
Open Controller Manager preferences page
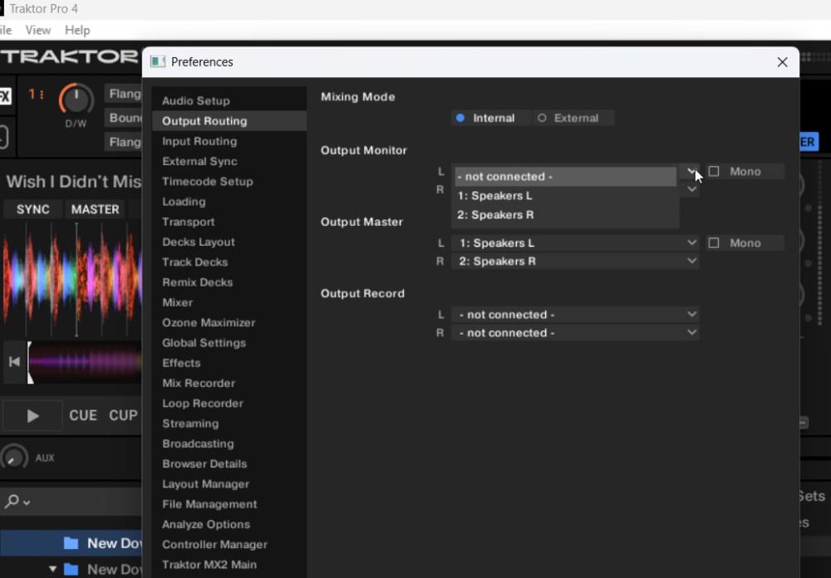[x=229, y=544]
